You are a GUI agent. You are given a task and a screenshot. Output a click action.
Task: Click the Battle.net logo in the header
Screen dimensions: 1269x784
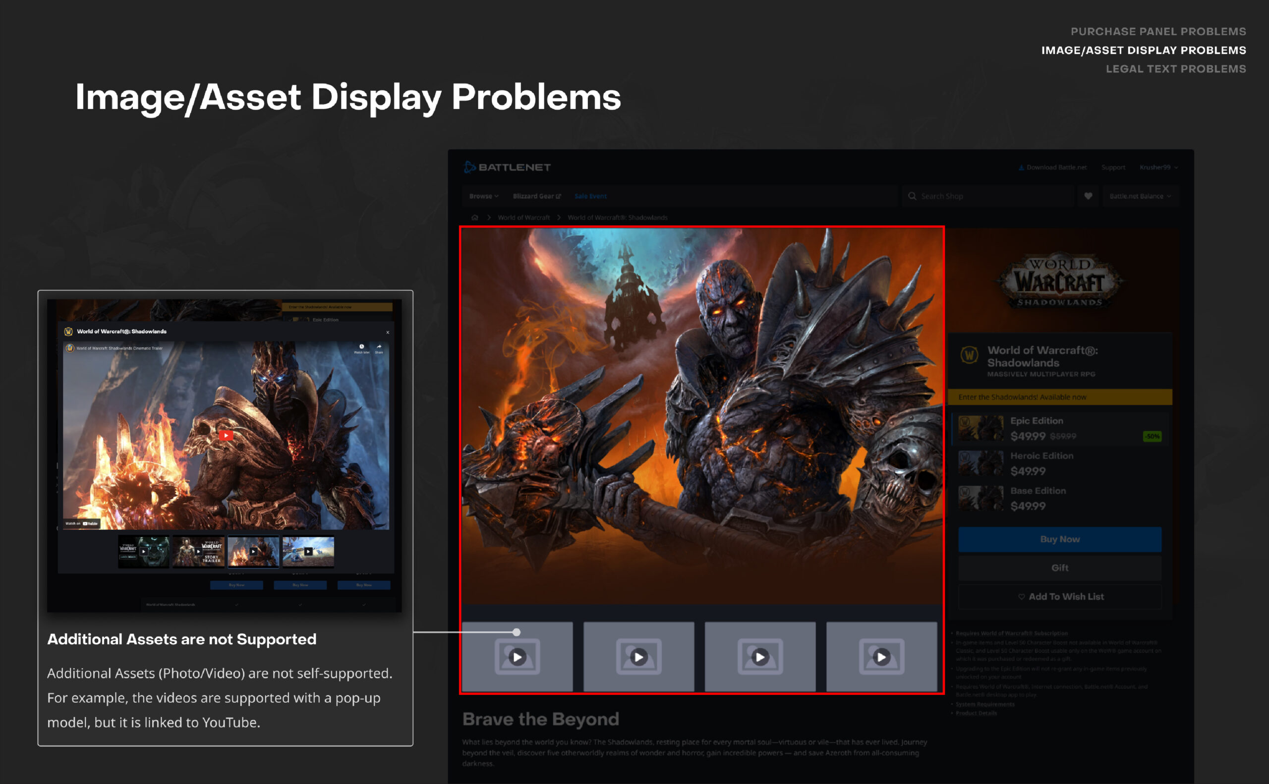507,167
